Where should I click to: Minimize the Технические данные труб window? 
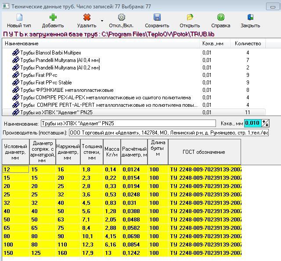tap(273, 7)
